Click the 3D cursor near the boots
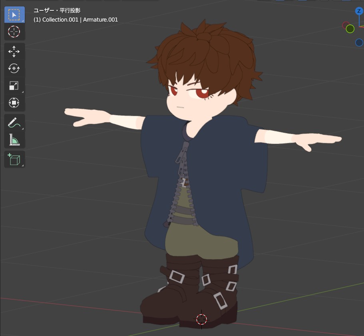 [201, 320]
